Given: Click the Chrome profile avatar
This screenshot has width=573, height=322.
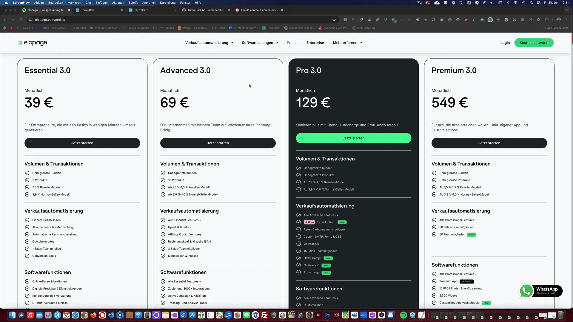Looking at the screenshot, I should click(559, 20).
